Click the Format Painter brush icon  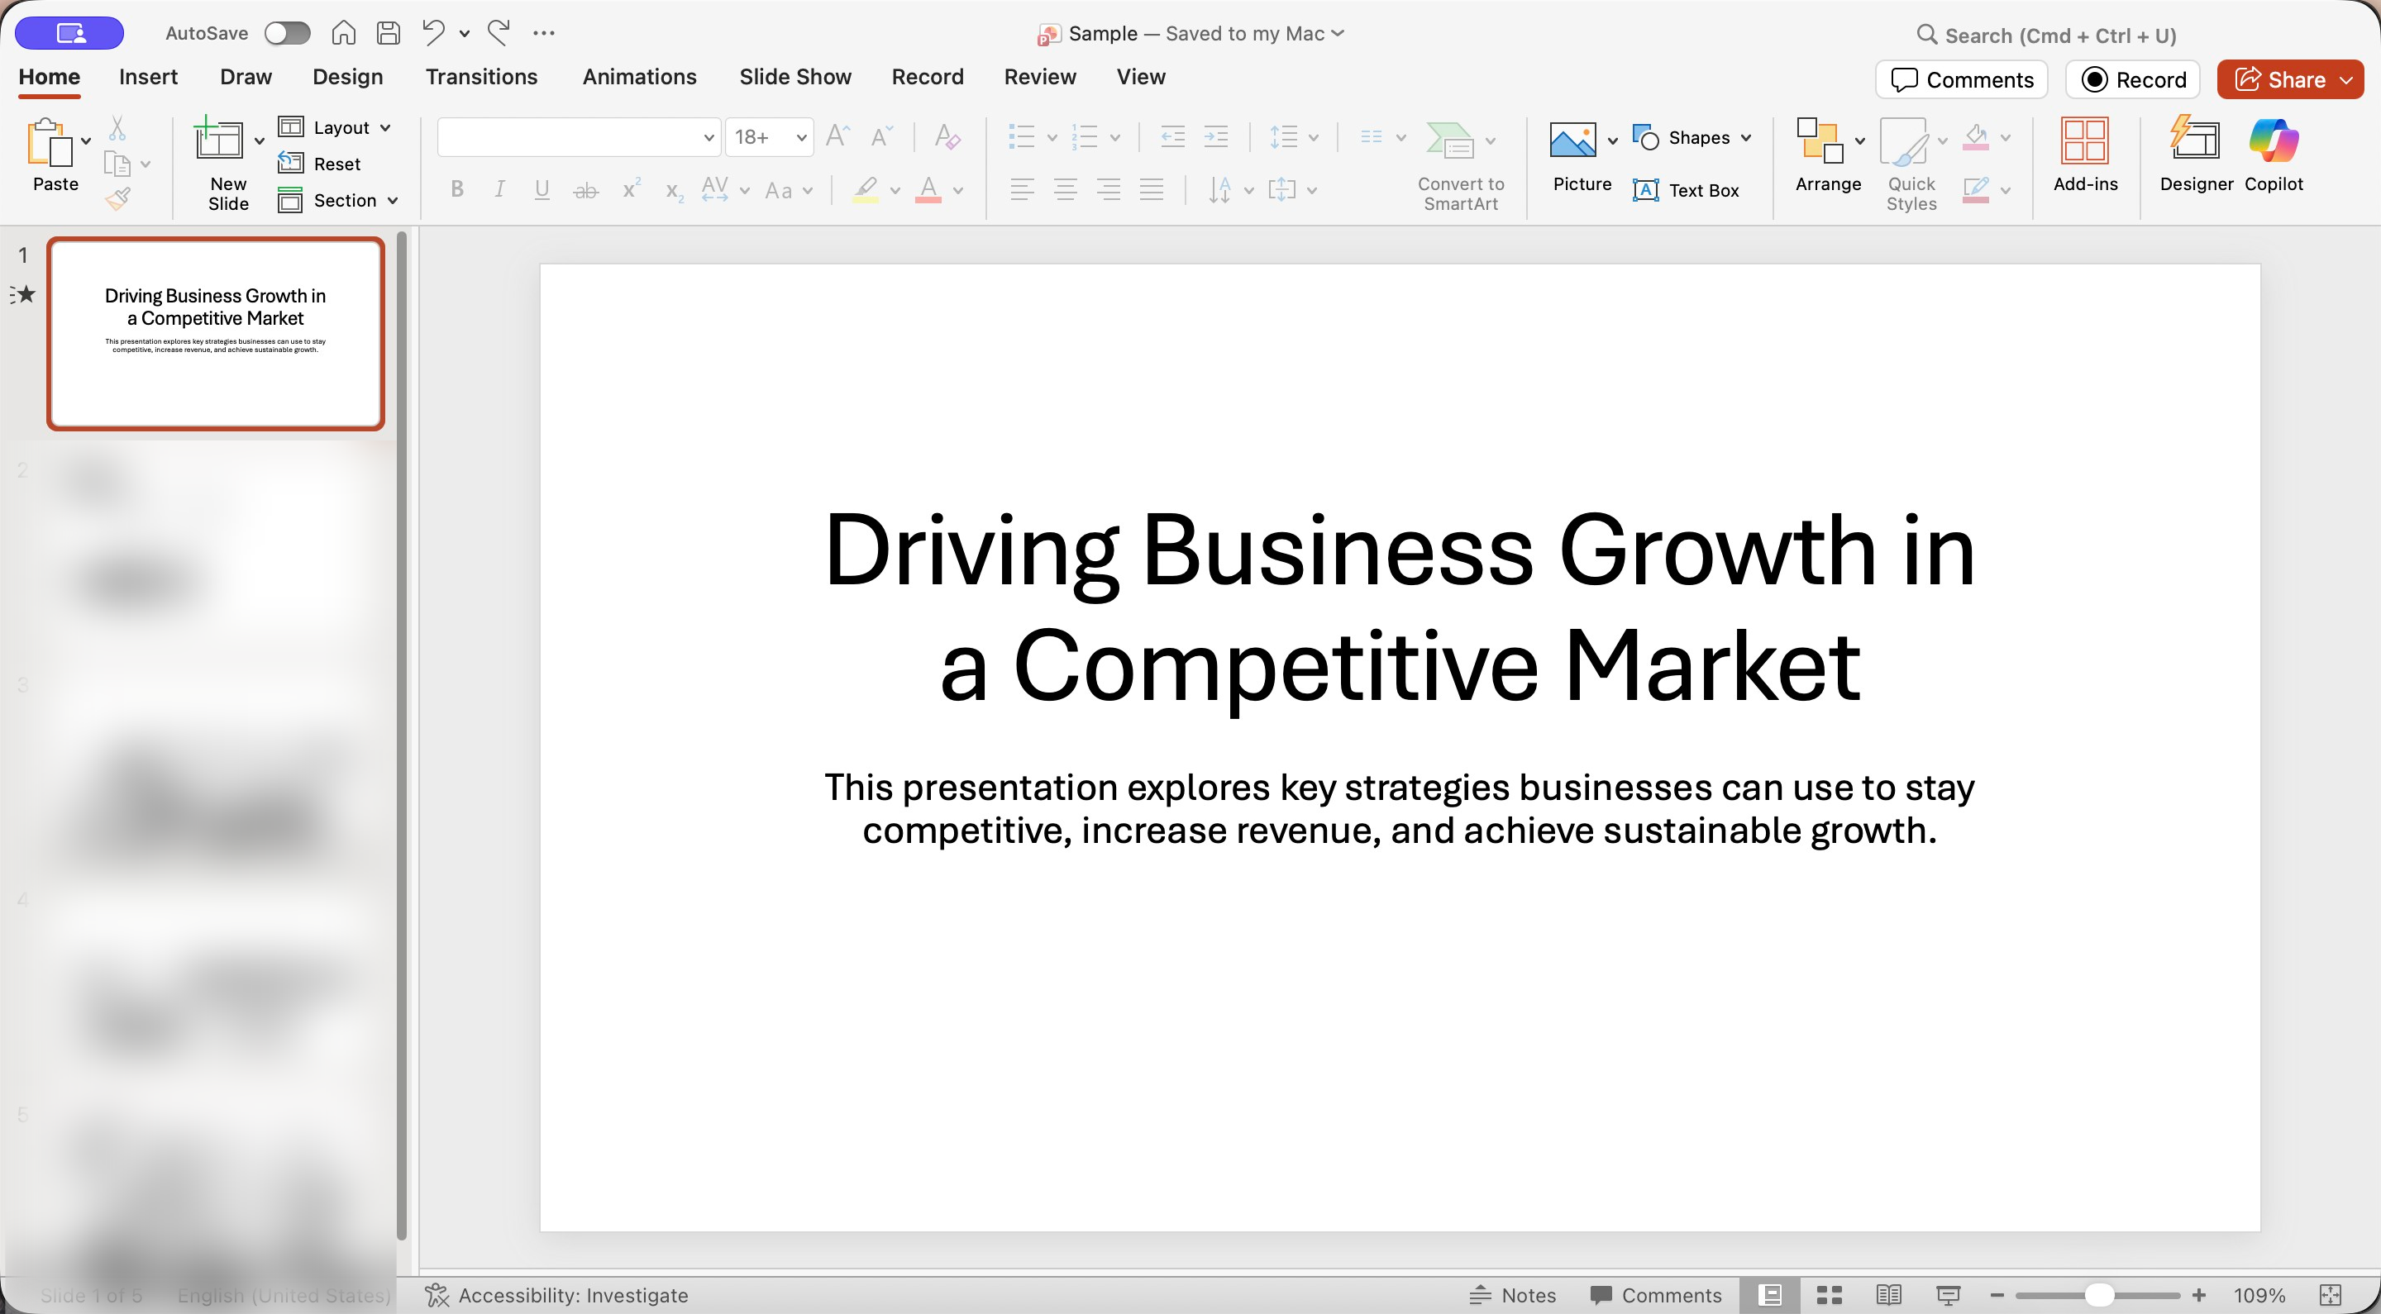coord(117,198)
